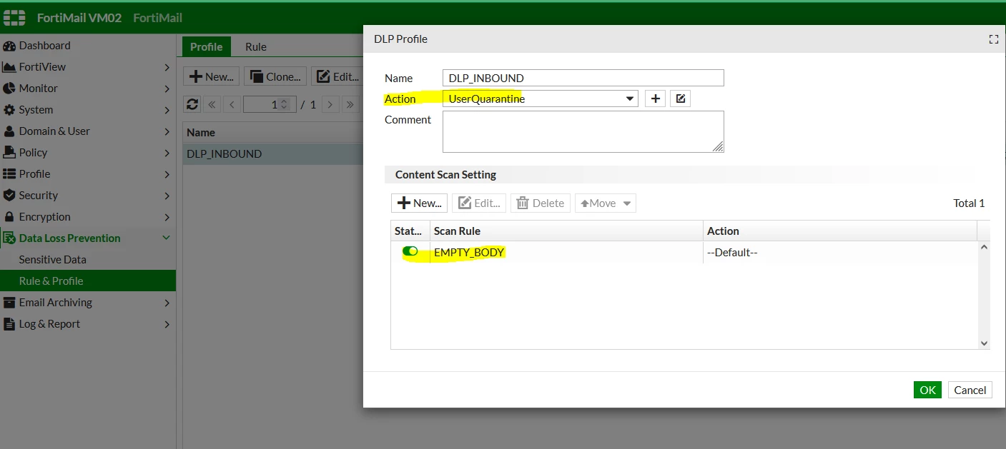Add new content scan rule

click(x=420, y=203)
